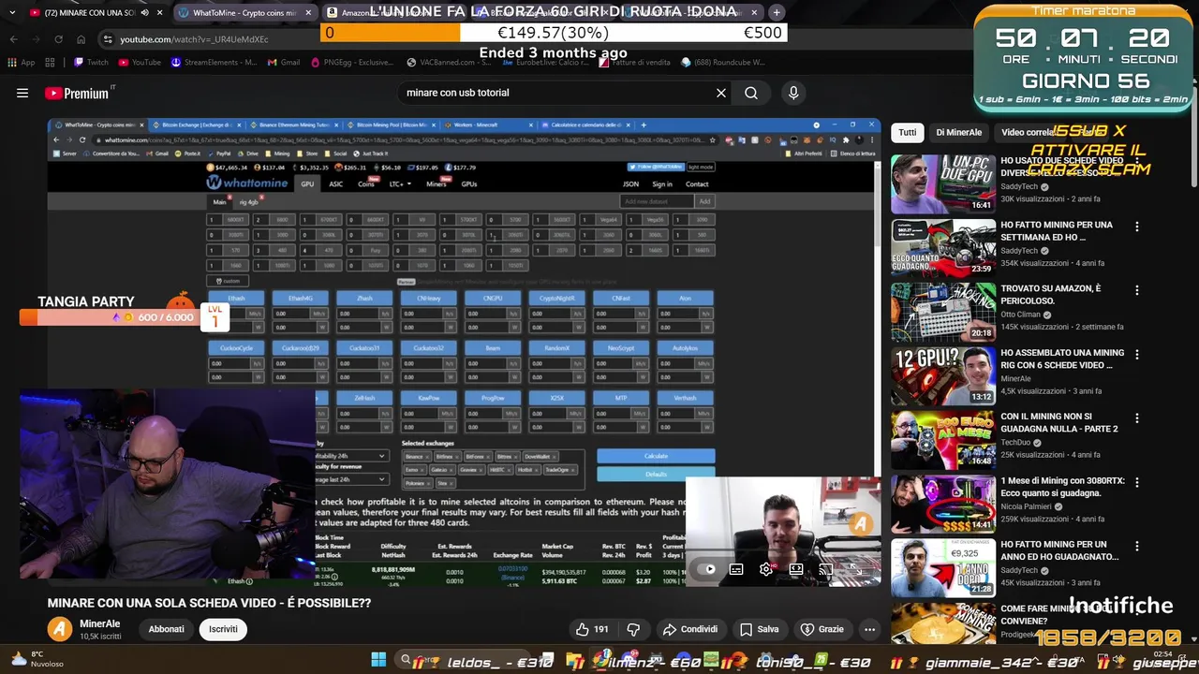The height and width of the screenshot is (674, 1199).
Task: Go to YouTube Premium home logo
Action: 77,93
